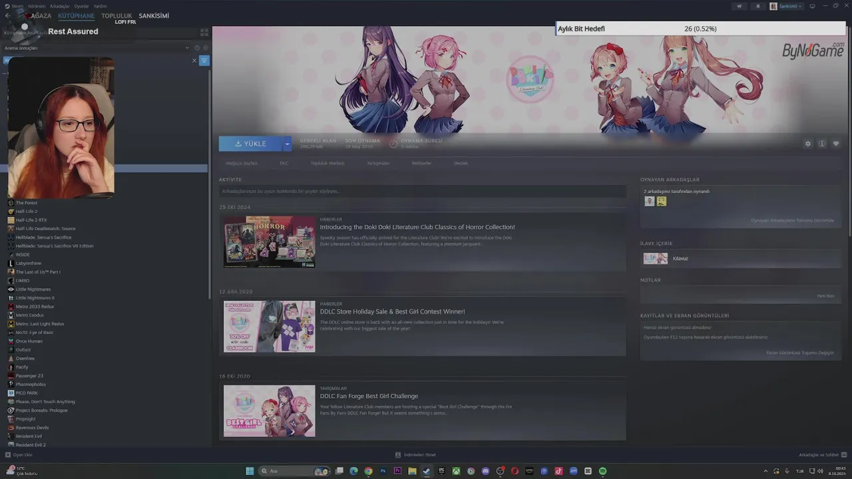852x479 pixels.
Task: Open the Tartışmalar tab
Action: pyautogui.click(x=378, y=163)
